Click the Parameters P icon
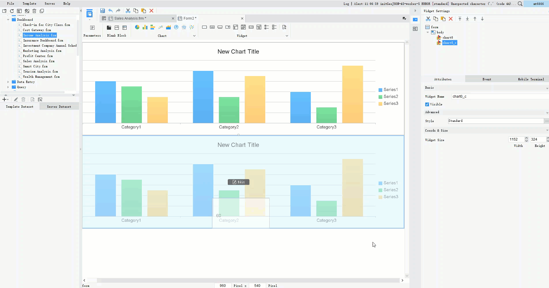Image resolution: width=549 pixels, height=288 pixels. 92,28
